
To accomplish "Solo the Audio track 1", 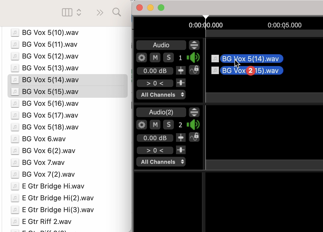I will pyautogui.click(x=168, y=57).
